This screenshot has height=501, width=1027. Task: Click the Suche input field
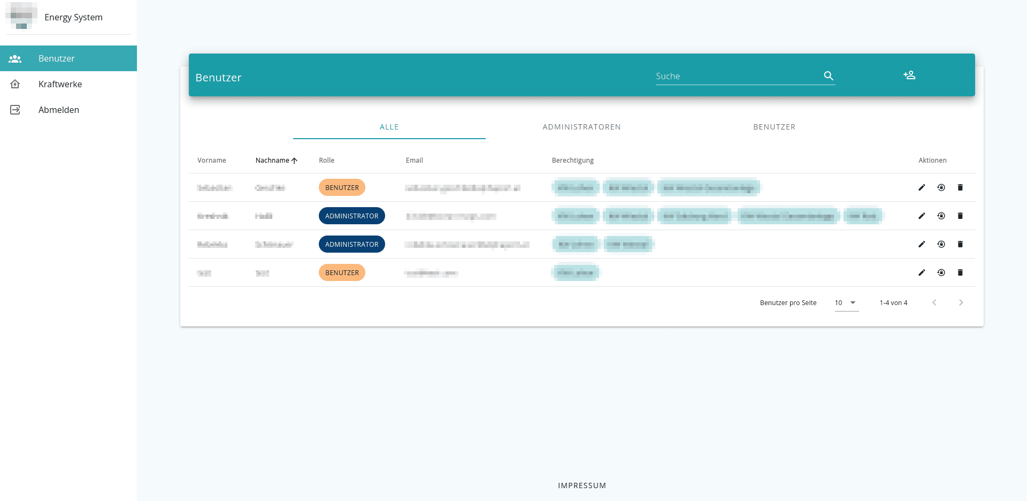(737, 77)
